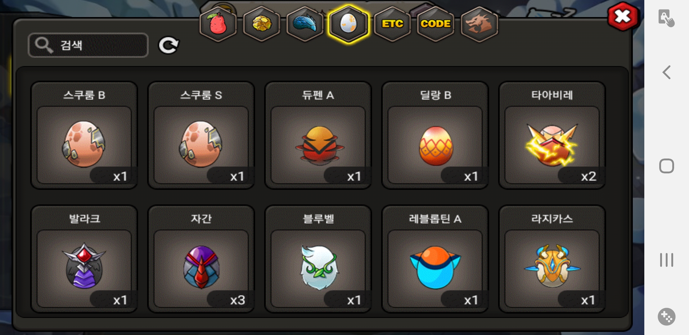The height and width of the screenshot is (335, 689).
Task: Close the inventory with the red X
Action: (x=623, y=16)
